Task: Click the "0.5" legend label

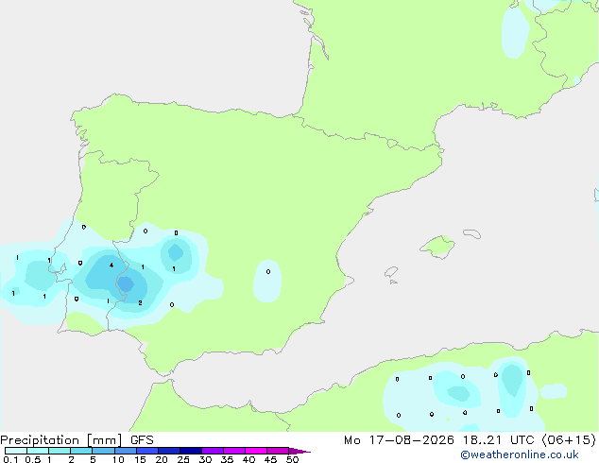Action: tap(33, 459)
